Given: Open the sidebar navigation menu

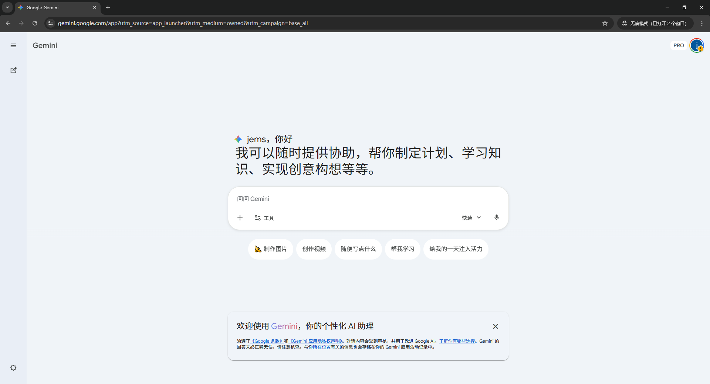Looking at the screenshot, I should click(13, 45).
